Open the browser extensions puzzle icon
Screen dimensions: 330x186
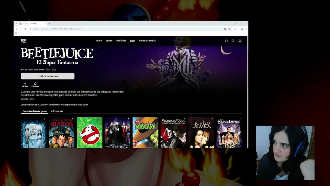235,29
